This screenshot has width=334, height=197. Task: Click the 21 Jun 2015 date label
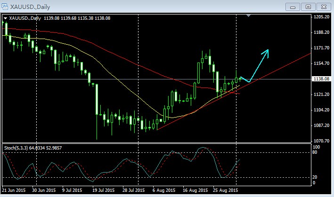[14, 190]
